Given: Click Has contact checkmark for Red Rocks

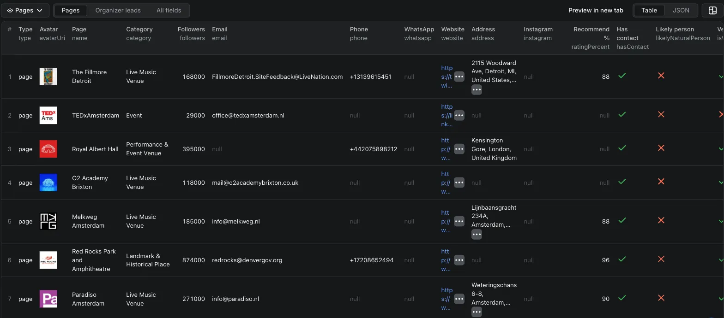Looking at the screenshot, I should pyautogui.click(x=622, y=259).
